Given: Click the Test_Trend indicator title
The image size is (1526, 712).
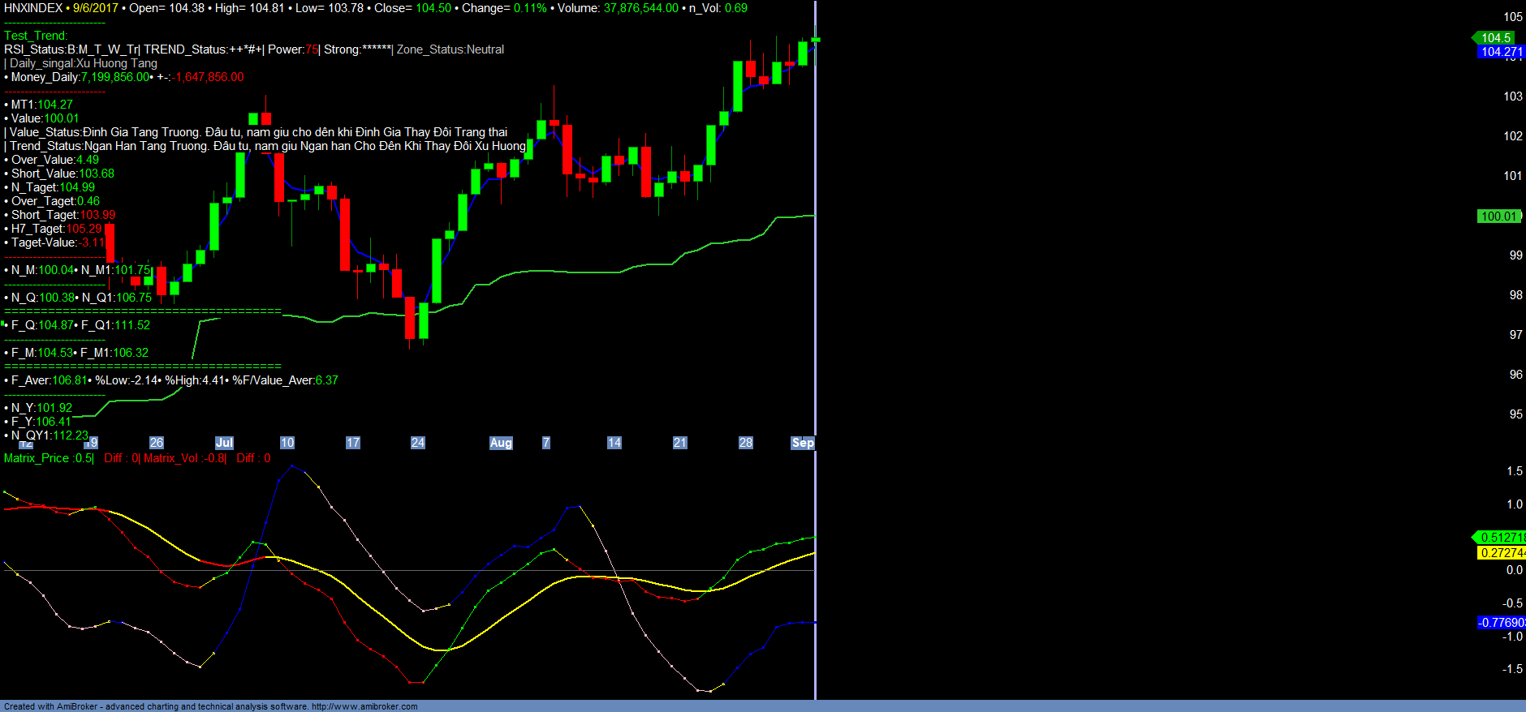Looking at the screenshot, I should click(36, 36).
